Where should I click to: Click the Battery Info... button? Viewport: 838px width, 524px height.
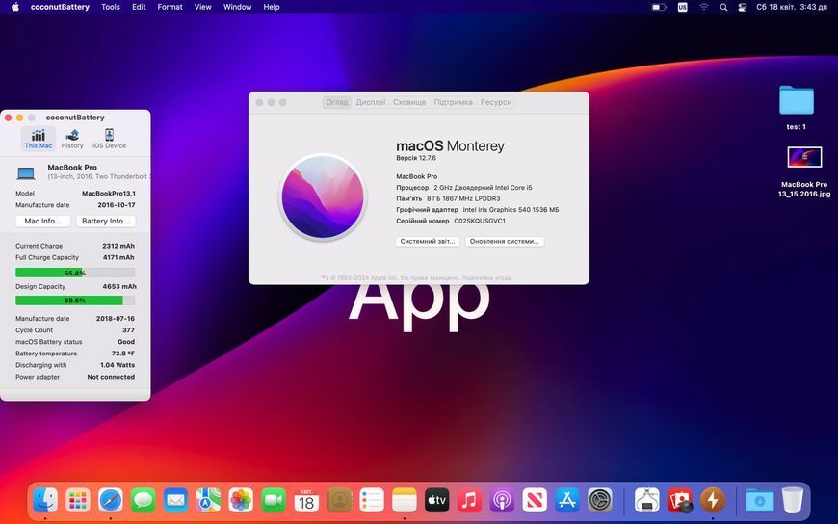tap(105, 221)
